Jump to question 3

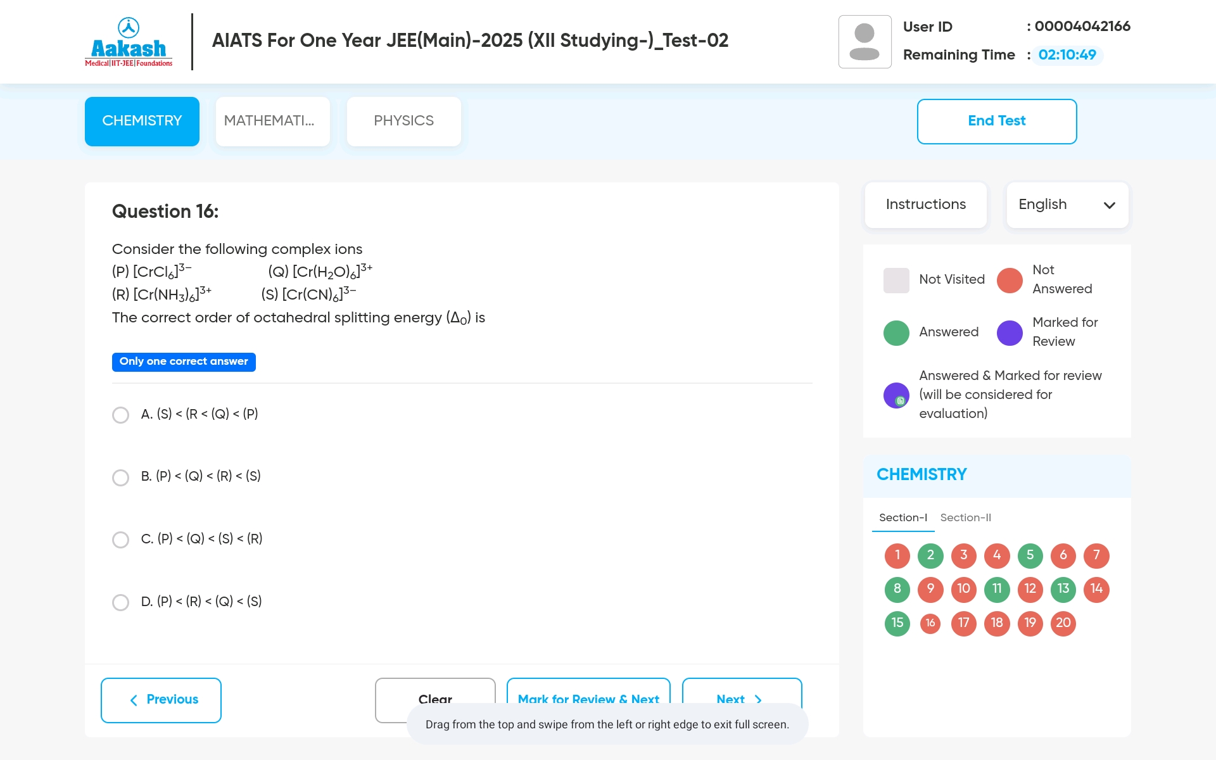(964, 555)
